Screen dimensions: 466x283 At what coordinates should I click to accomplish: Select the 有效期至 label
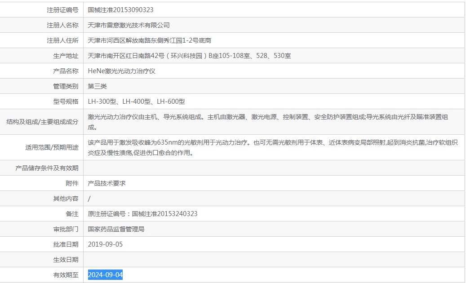click(x=66, y=275)
